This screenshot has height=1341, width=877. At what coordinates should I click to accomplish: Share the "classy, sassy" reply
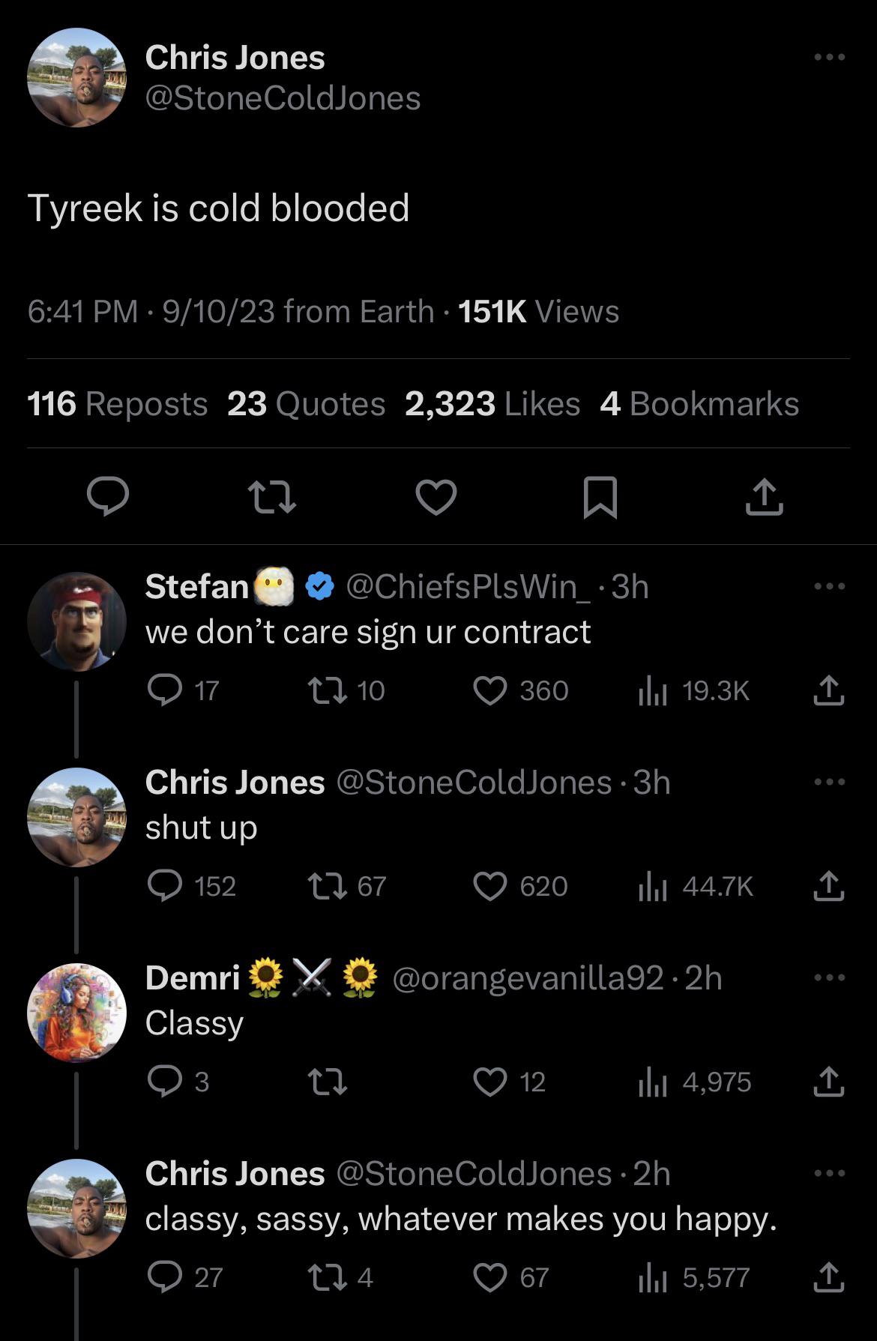pos(828,1277)
